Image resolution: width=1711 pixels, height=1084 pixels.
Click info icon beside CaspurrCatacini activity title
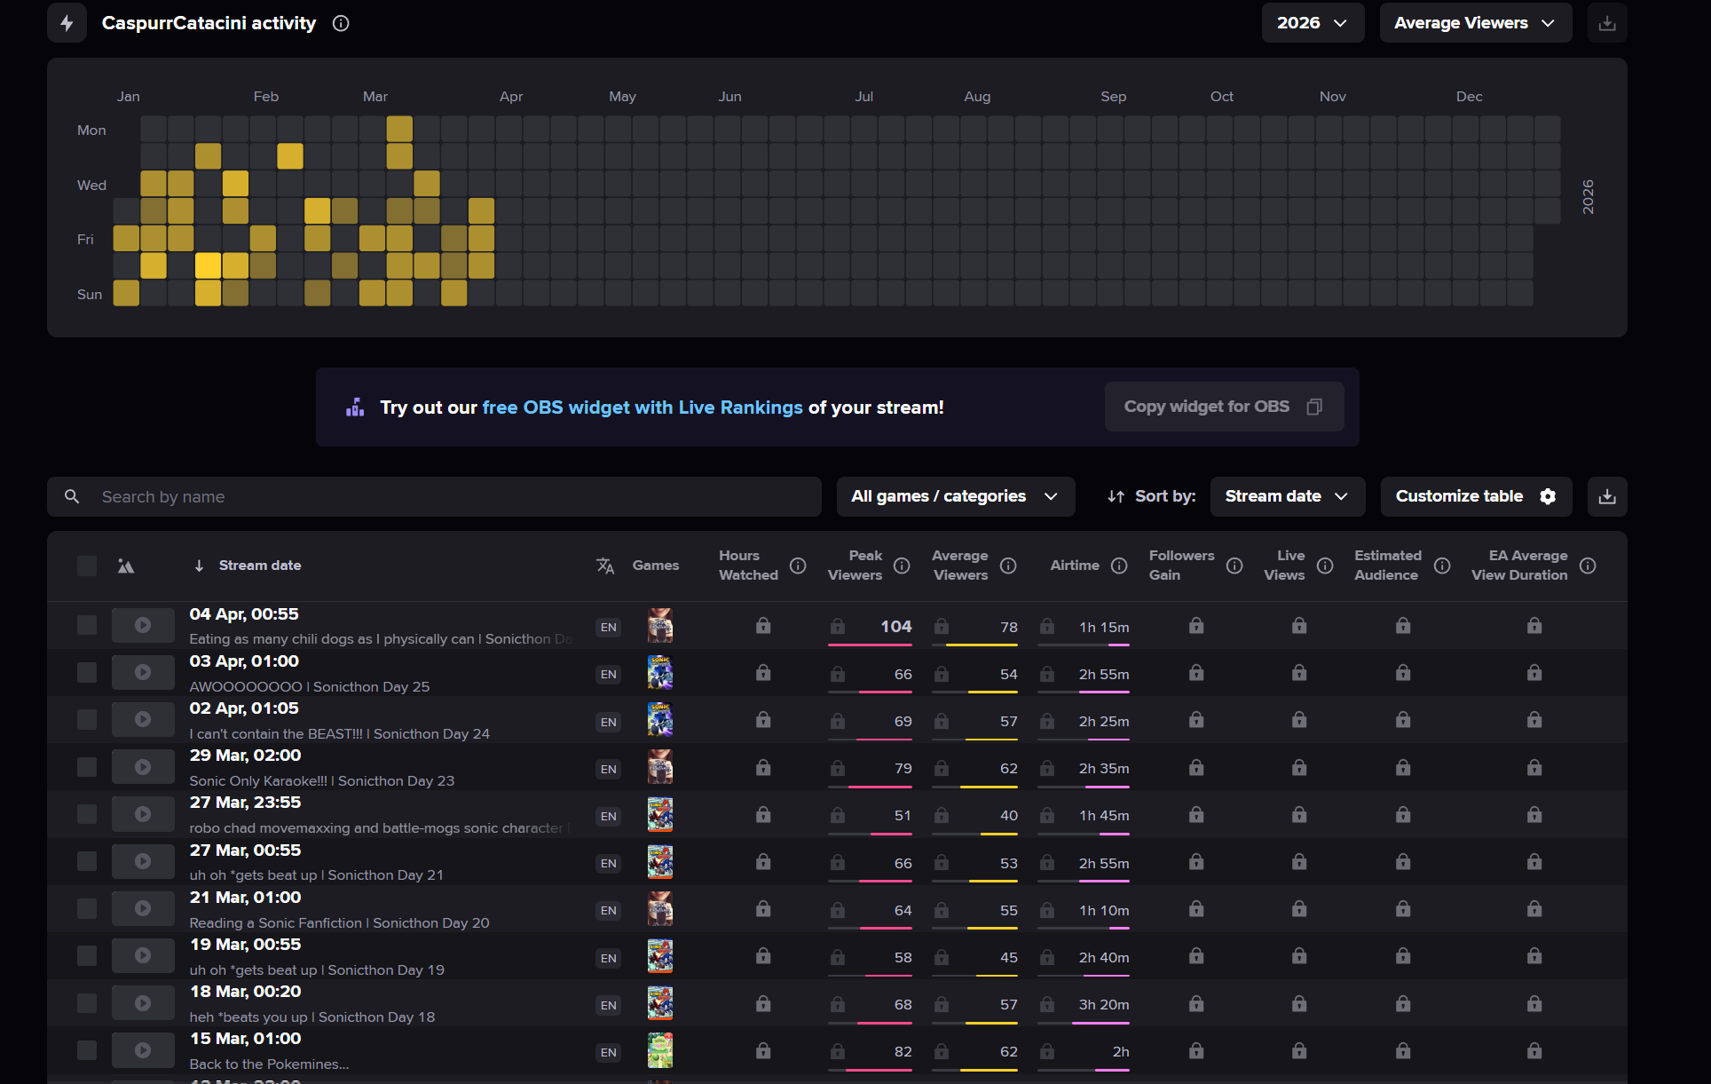point(341,23)
